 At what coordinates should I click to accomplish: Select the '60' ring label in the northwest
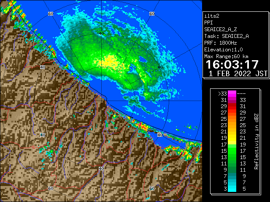click(x=51, y=13)
